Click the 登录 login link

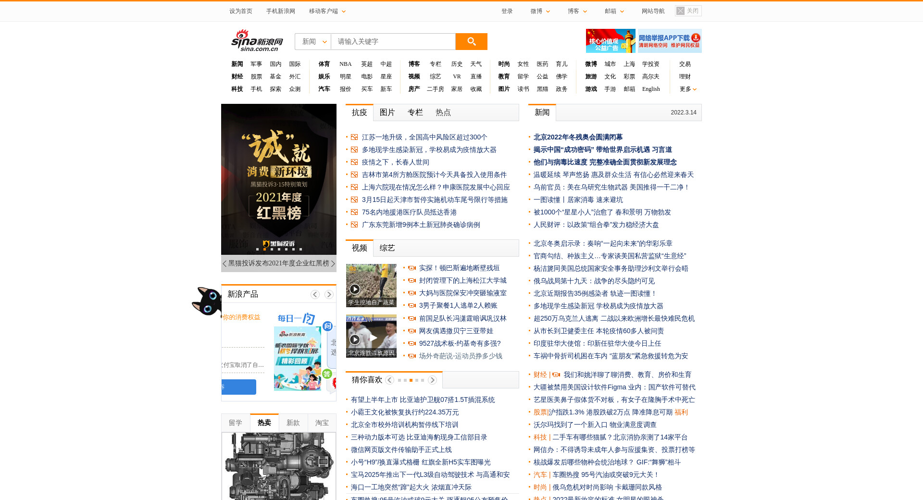tap(507, 11)
